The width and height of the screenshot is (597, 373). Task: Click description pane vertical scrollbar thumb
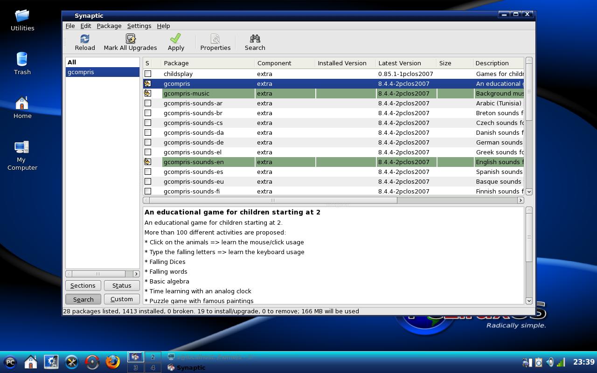(x=529, y=237)
